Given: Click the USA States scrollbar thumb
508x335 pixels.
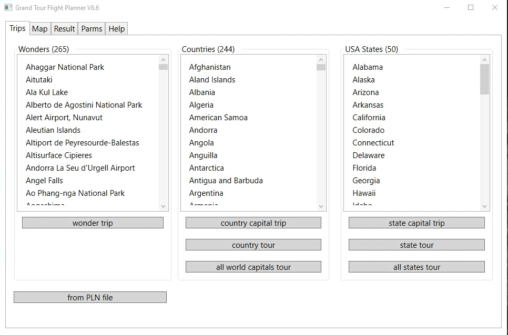Looking at the screenshot, I should coord(484,79).
